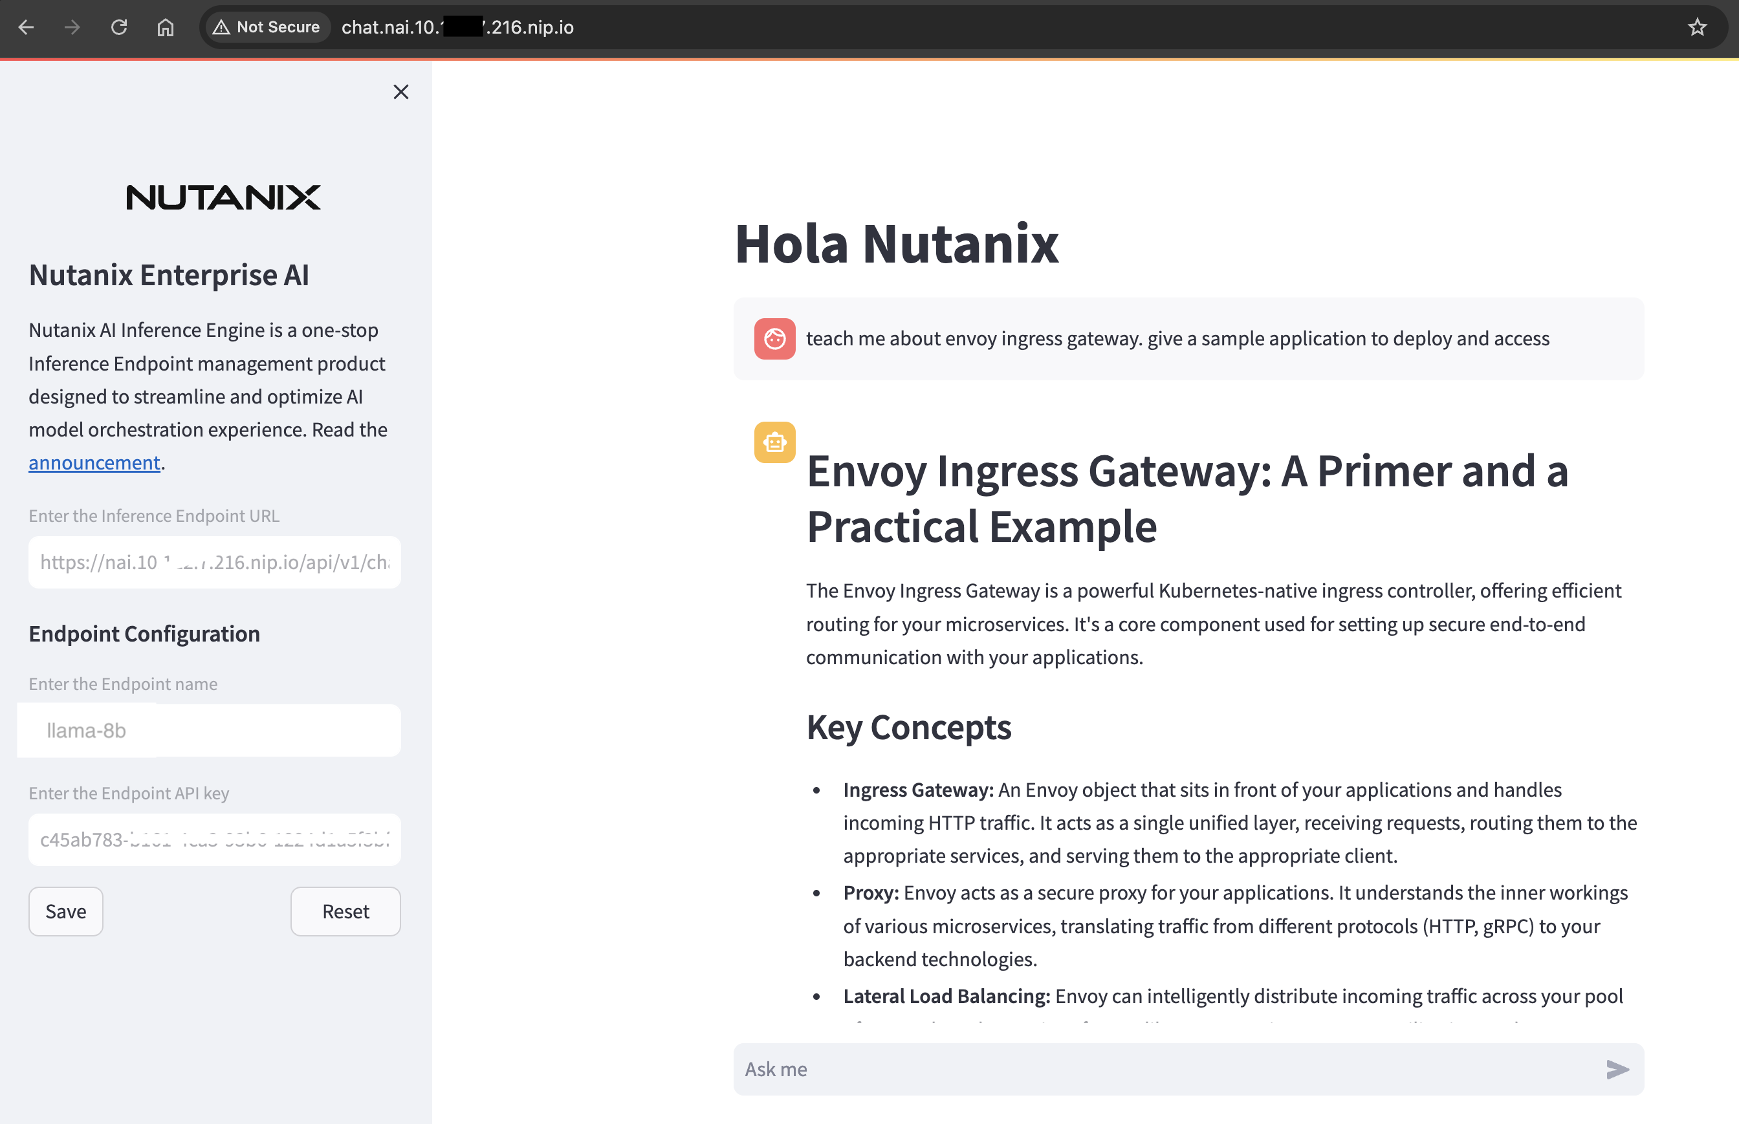Click the Nutanix logo
1739x1124 pixels.
pyautogui.click(x=223, y=197)
